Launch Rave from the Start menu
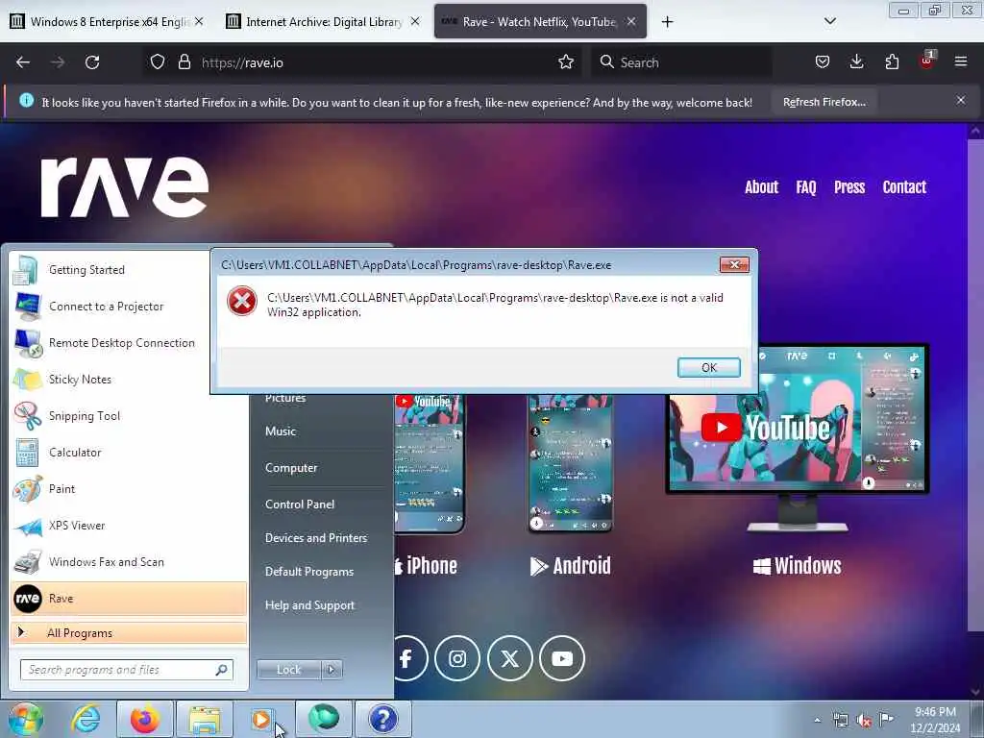 point(129,598)
